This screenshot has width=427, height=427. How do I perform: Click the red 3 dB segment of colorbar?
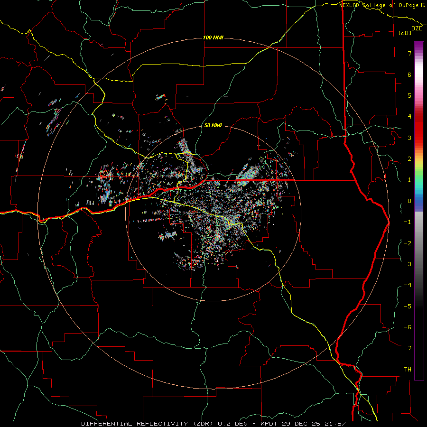(x=419, y=138)
